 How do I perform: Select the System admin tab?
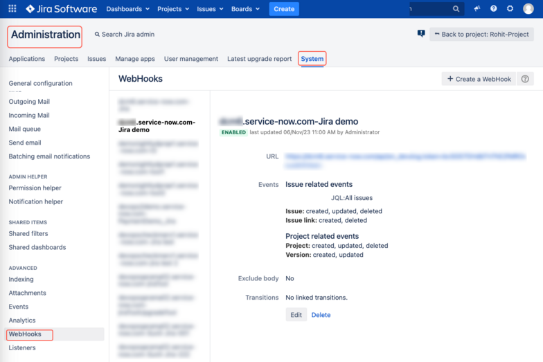312,59
